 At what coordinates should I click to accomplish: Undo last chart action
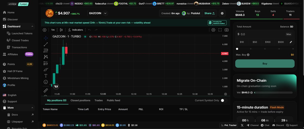click(x=89, y=30)
